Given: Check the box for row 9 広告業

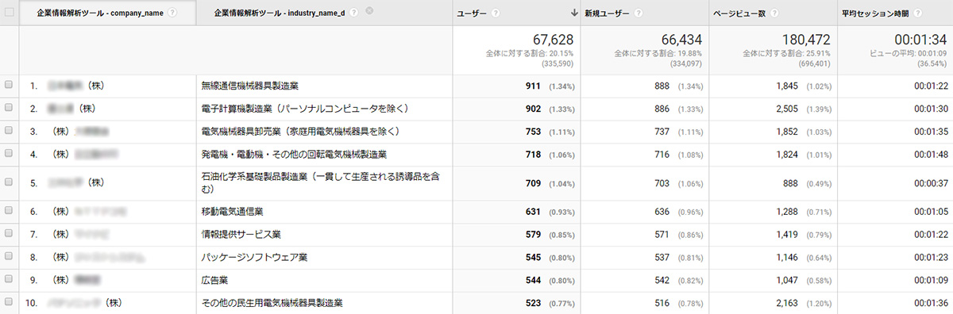Looking at the screenshot, I should 9,280.
